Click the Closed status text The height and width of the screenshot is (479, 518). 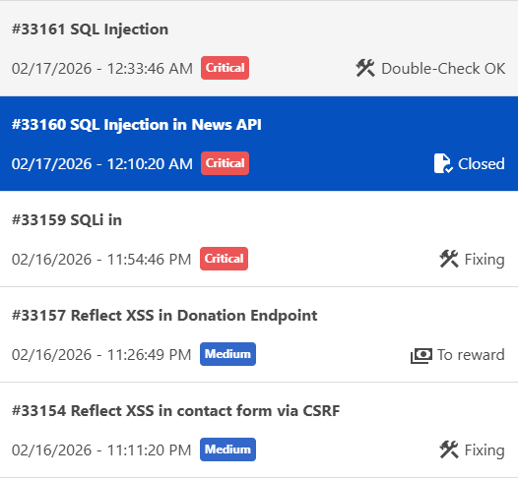click(482, 164)
